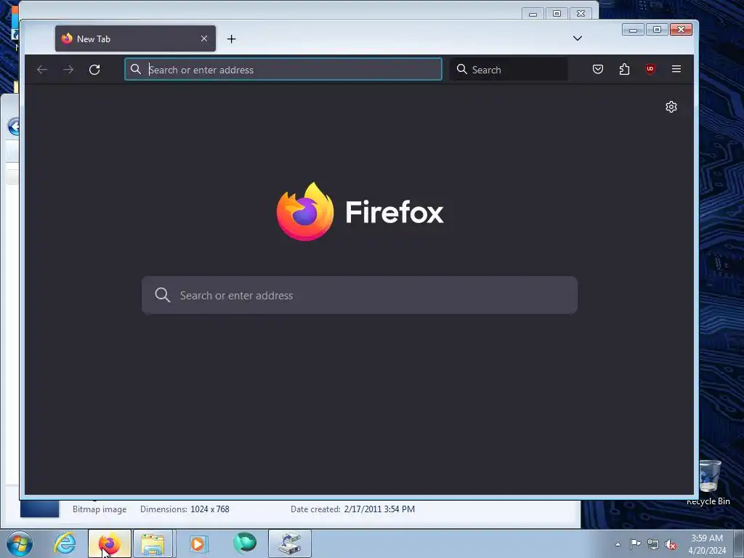Click the magnifier in toolbar Search box

pos(461,69)
